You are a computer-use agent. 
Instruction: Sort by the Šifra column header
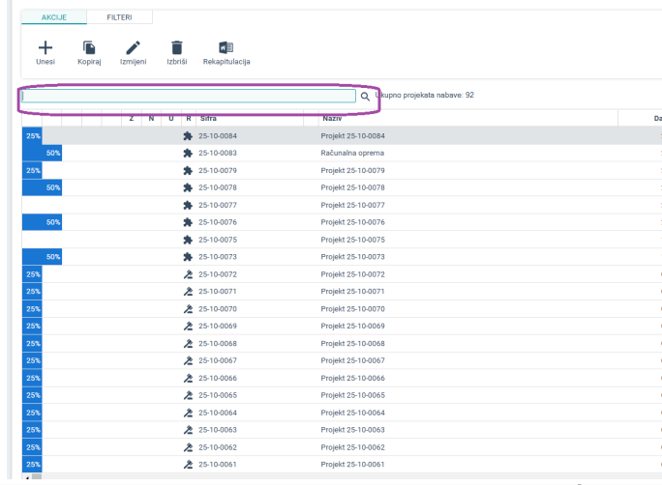(209, 118)
